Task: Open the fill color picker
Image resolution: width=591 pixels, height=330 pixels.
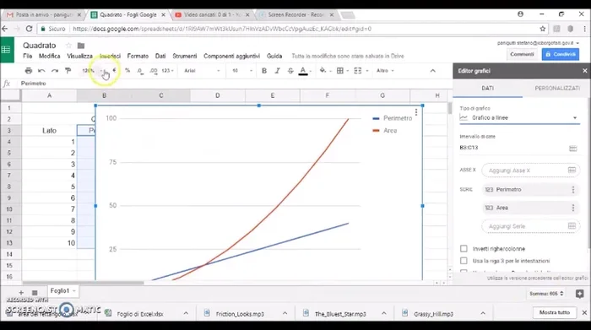Action: coord(323,70)
